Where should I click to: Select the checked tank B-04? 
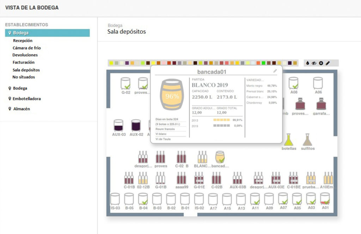click(x=143, y=199)
